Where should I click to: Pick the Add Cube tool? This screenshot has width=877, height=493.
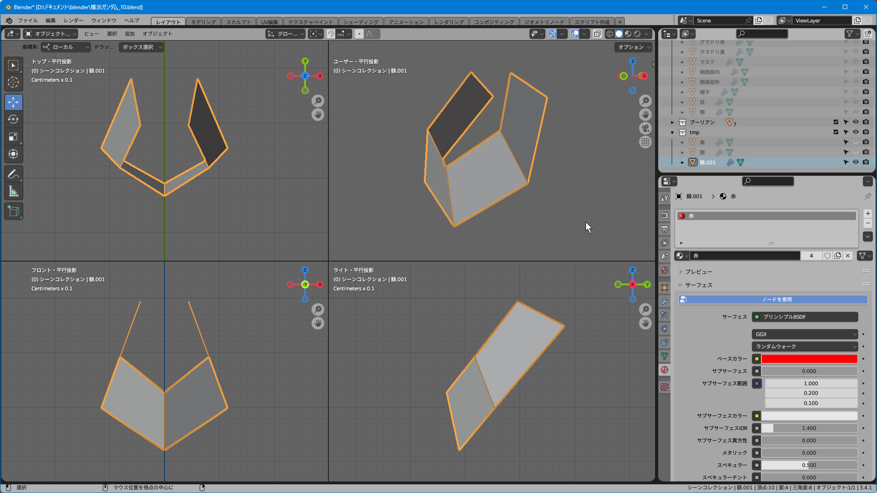click(13, 211)
